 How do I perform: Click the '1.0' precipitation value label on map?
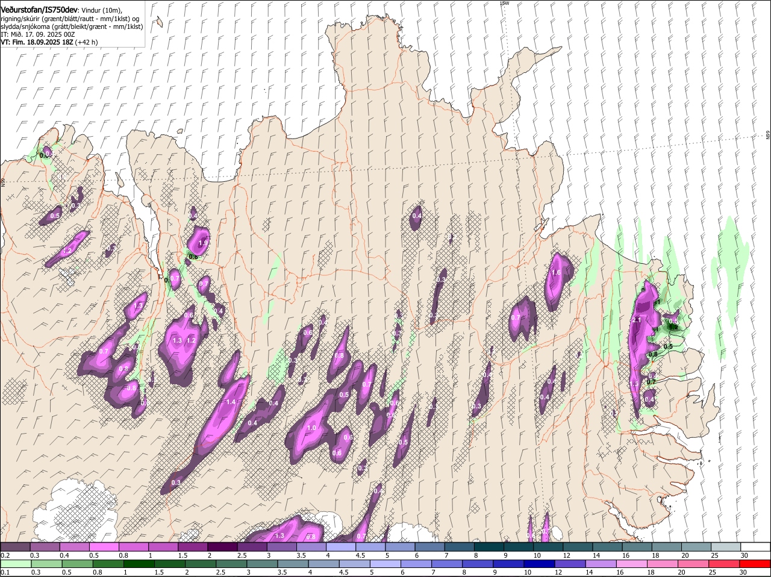pos(311,428)
